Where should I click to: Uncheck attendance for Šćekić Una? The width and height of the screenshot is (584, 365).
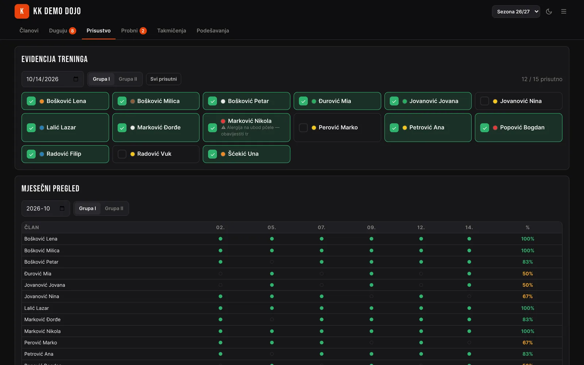[213, 154]
